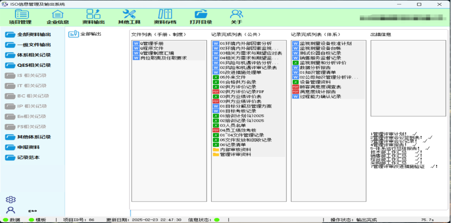Open 企业信息 from the toolbar

(58, 14)
